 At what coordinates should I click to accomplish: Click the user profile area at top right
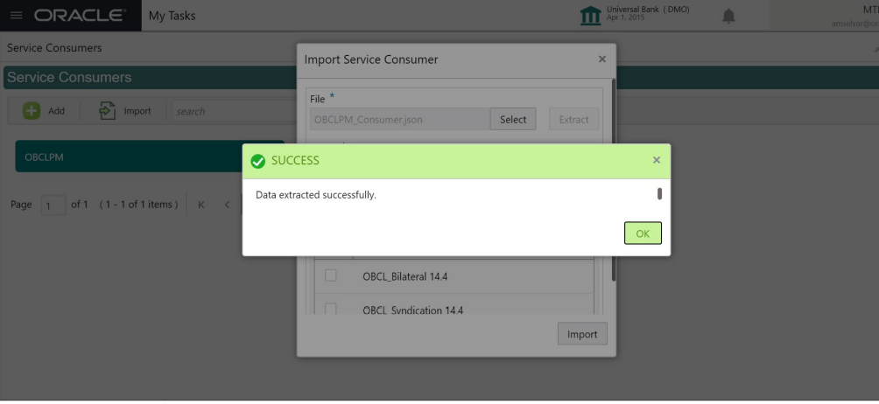click(826, 16)
